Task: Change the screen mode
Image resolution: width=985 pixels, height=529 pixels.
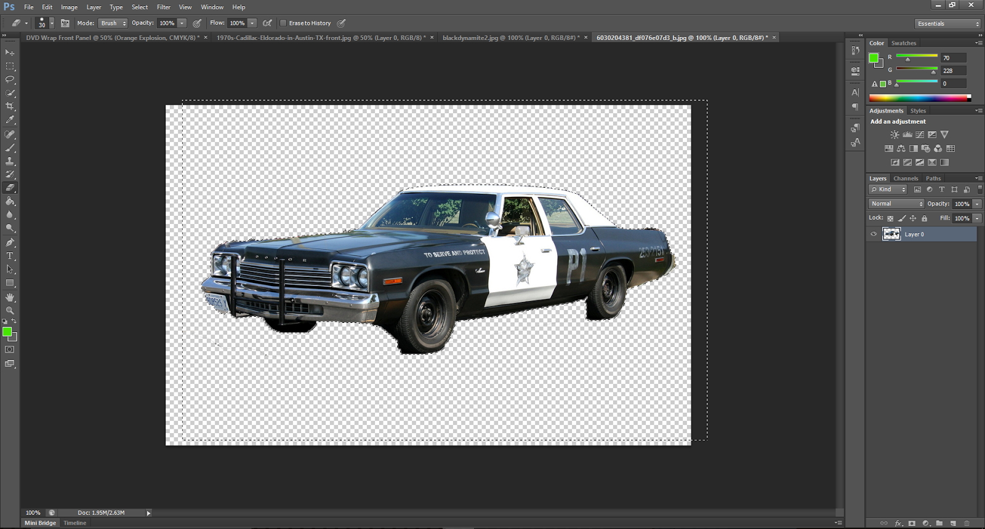Action: pos(10,364)
